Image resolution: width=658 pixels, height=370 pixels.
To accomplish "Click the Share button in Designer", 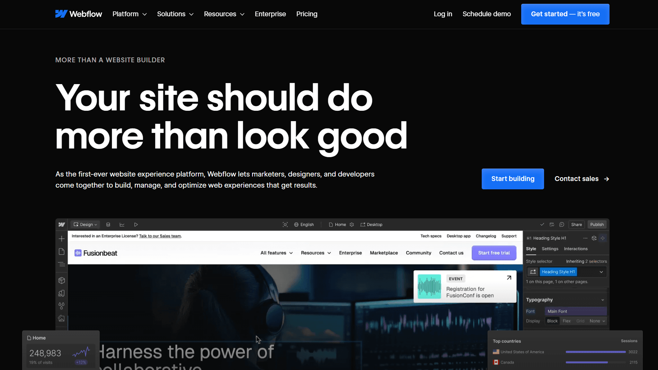I will 577,225.
